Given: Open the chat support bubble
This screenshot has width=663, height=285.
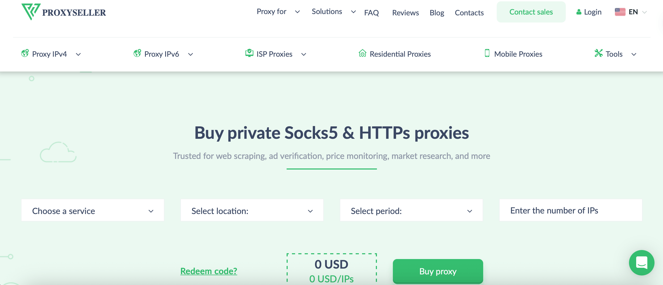Looking at the screenshot, I should pos(642,262).
